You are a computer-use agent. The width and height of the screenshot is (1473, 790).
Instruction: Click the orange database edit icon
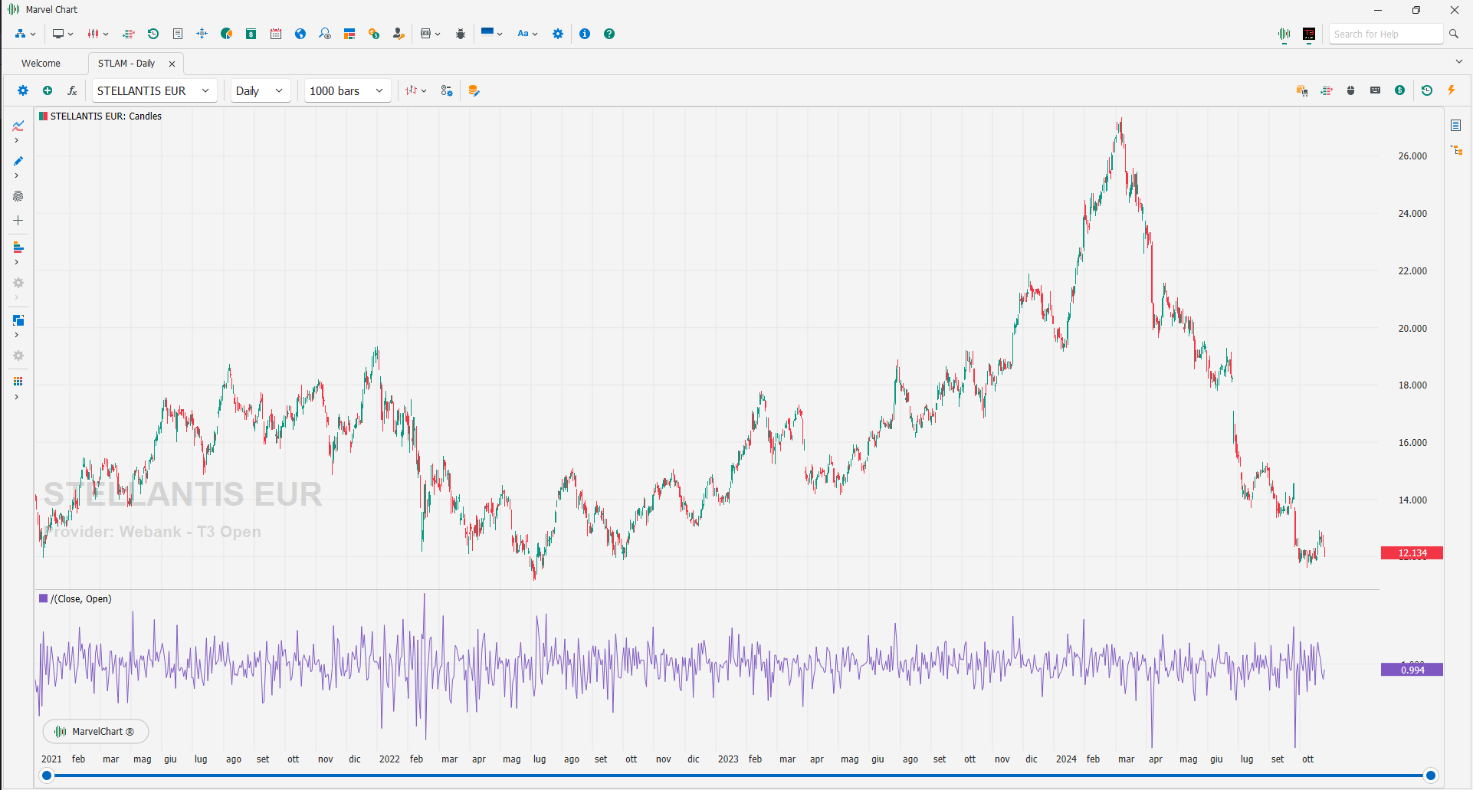(474, 90)
